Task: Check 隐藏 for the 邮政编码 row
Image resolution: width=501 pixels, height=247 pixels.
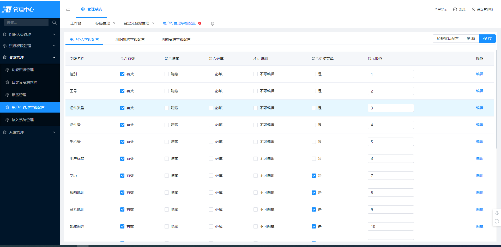Action: tap(167, 226)
